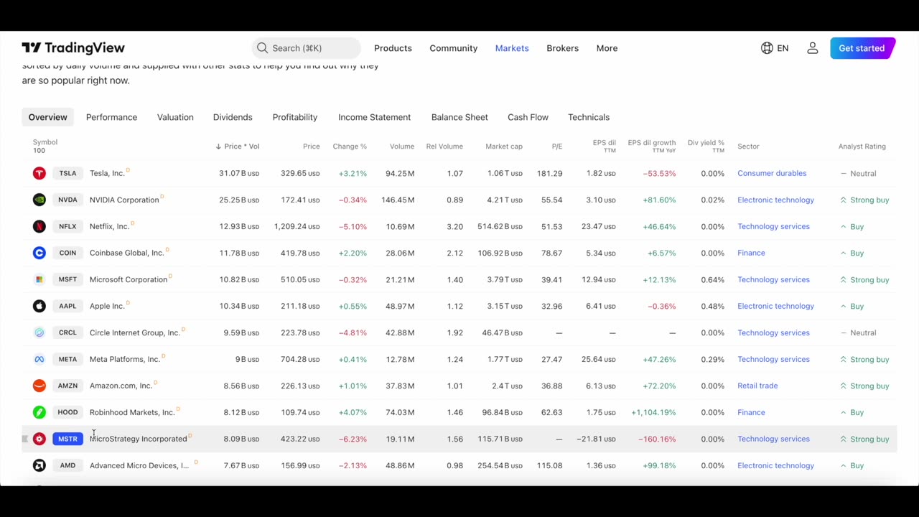This screenshot has width=919, height=517.
Task: Click the Robinhood logo icon
Action: pyautogui.click(x=39, y=412)
